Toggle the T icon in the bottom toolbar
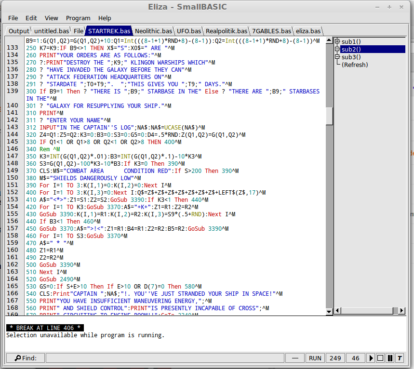Image resolution: width=414 pixels, height=369 pixels. 400,358
